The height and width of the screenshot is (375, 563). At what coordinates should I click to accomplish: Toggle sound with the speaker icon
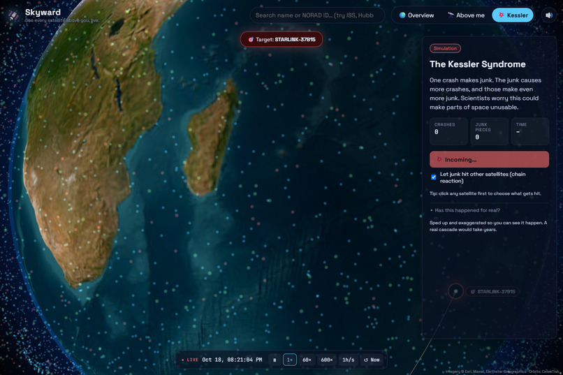548,15
